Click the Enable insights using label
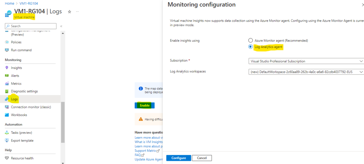This screenshot has width=364, height=164. click(185, 40)
